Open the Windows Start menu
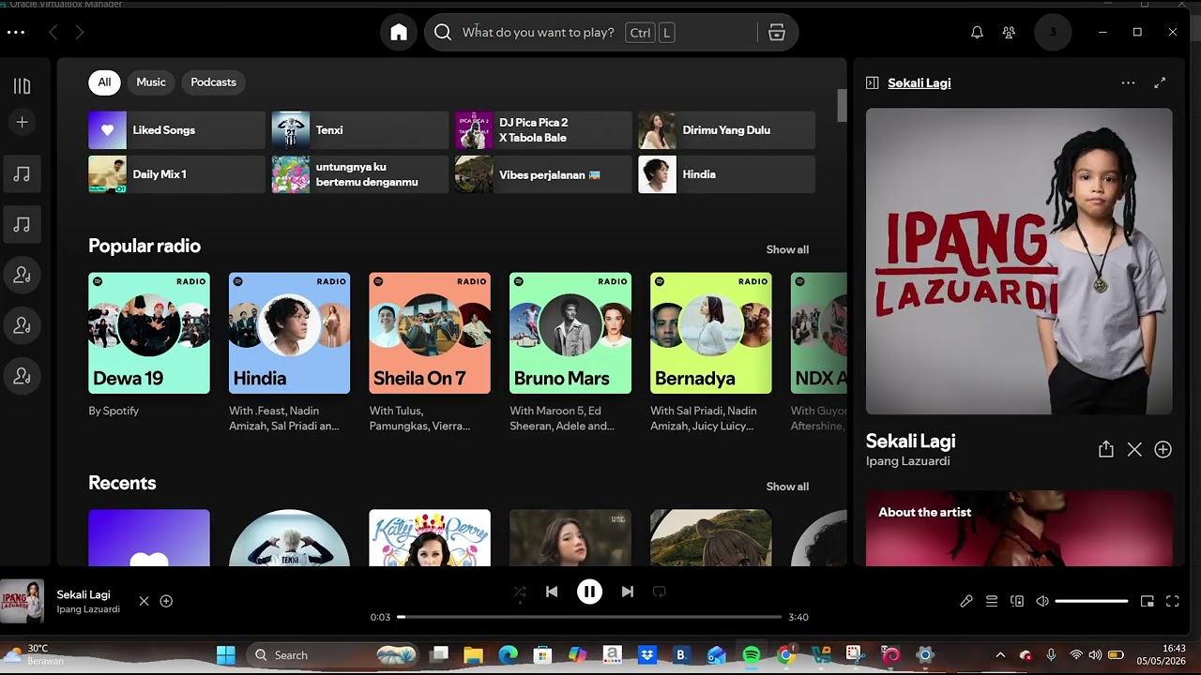1201x675 pixels. pyautogui.click(x=226, y=655)
